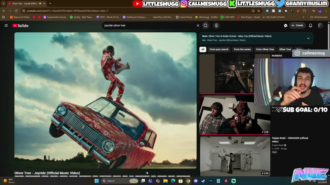Click the Oliver Tree Joyride video title
The height and width of the screenshot is (185, 330).
coord(47,173)
